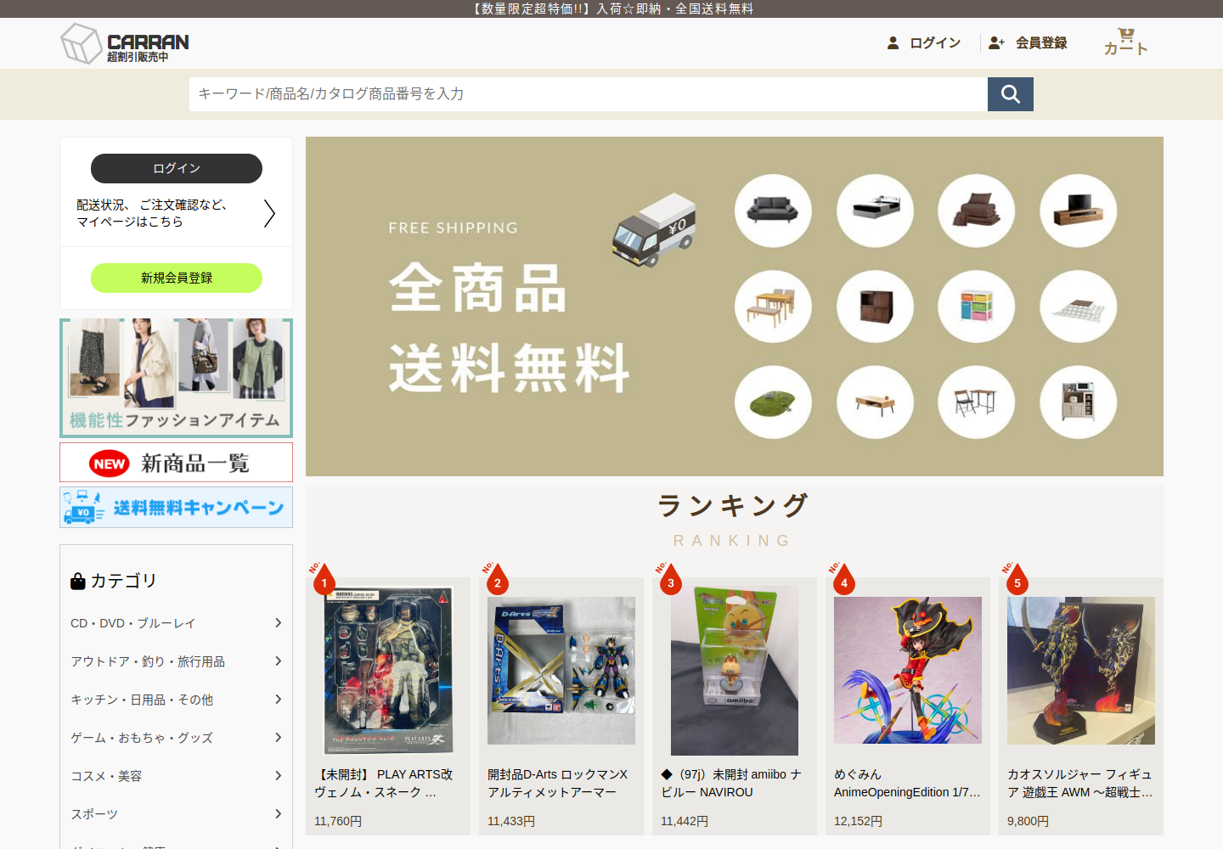Open 会員登録 in the top header
The width and height of the screenshot is (1223, 849).
[1029, 42]
